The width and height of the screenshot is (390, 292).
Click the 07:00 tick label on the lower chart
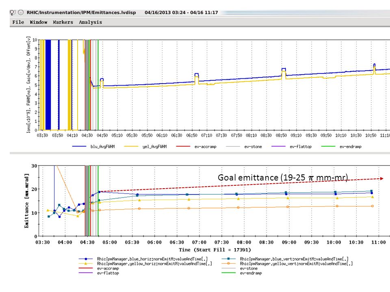click(x=199, y=243)
